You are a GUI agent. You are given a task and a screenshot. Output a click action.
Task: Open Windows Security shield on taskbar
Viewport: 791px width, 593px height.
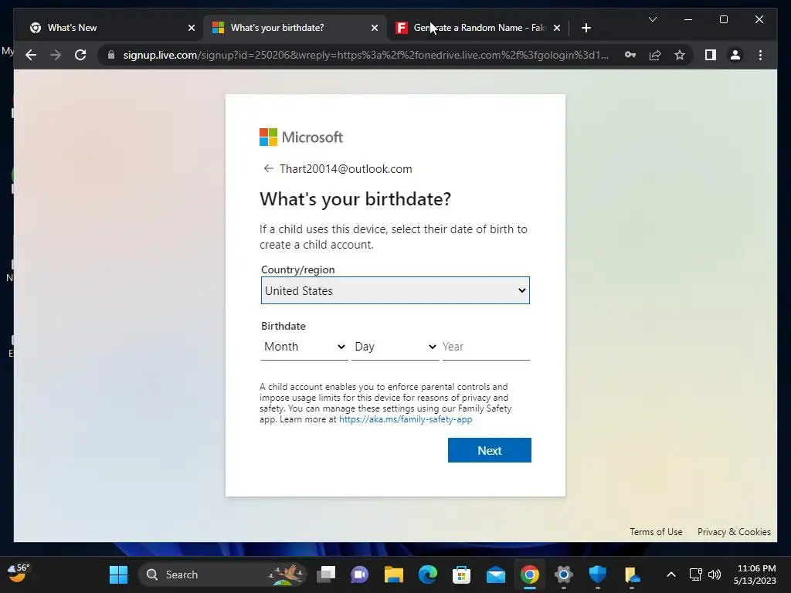pyautogui.click(x=598, y=574)
